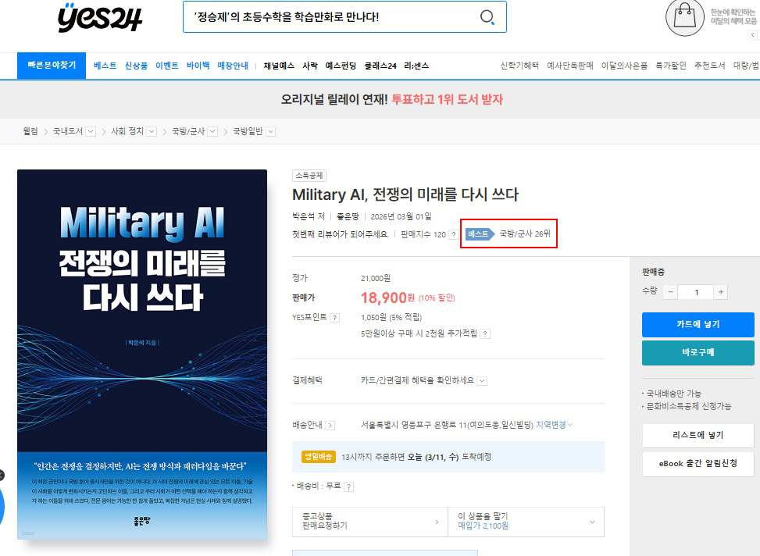Click the 지역변경 link
This screenshot has width=760, height=556.
coord(554,425)
